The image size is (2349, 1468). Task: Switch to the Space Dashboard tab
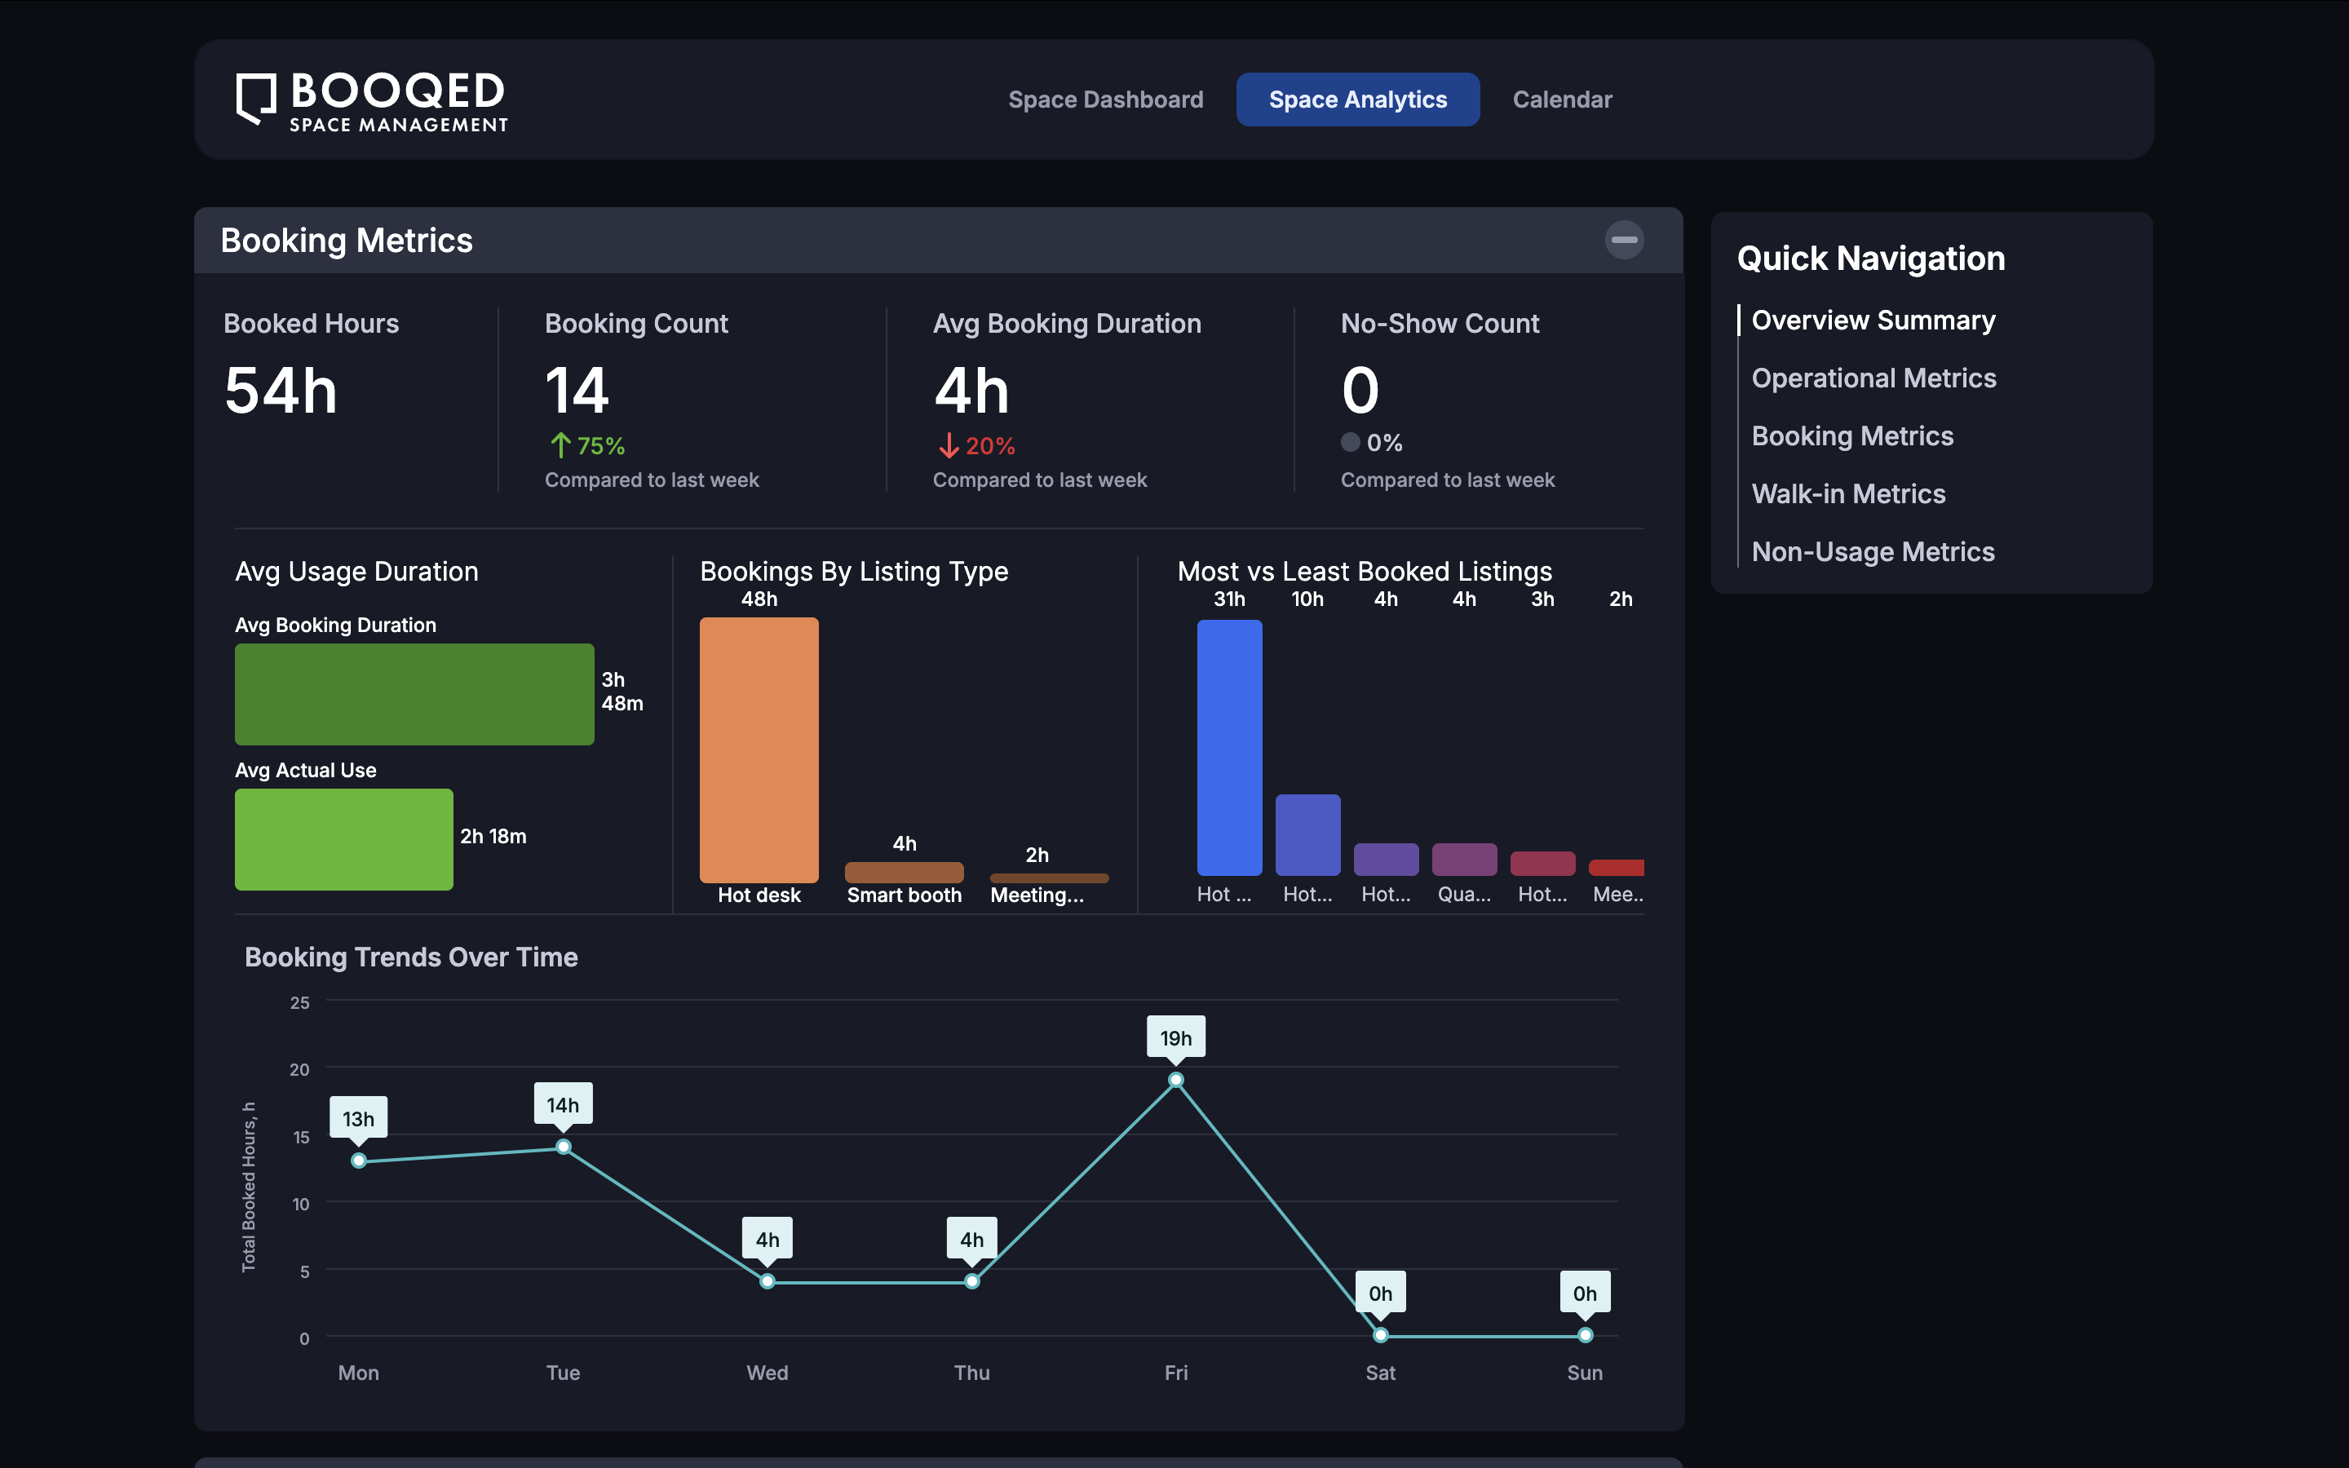coord(1106,99)
